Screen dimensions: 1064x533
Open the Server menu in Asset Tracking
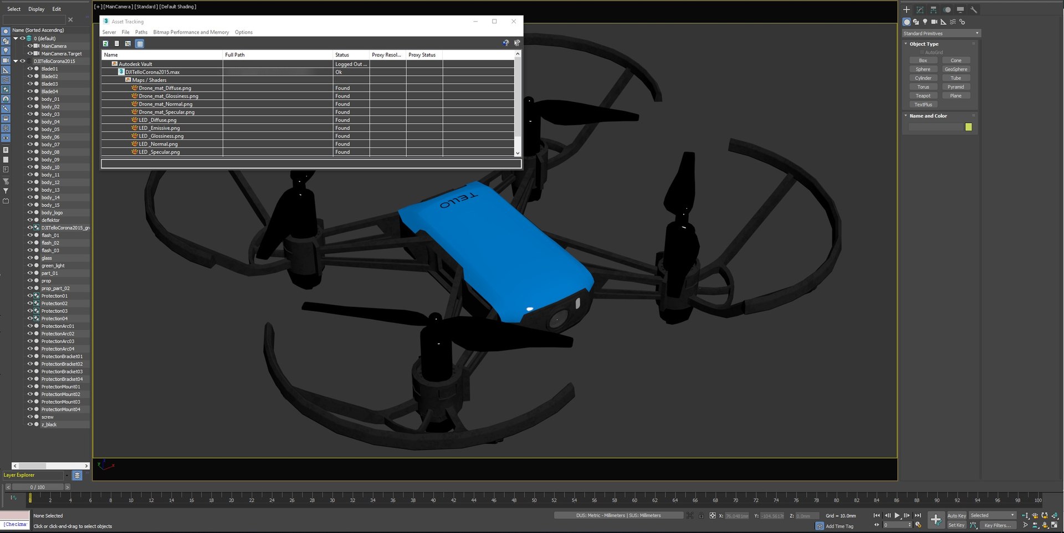[109, 32]
